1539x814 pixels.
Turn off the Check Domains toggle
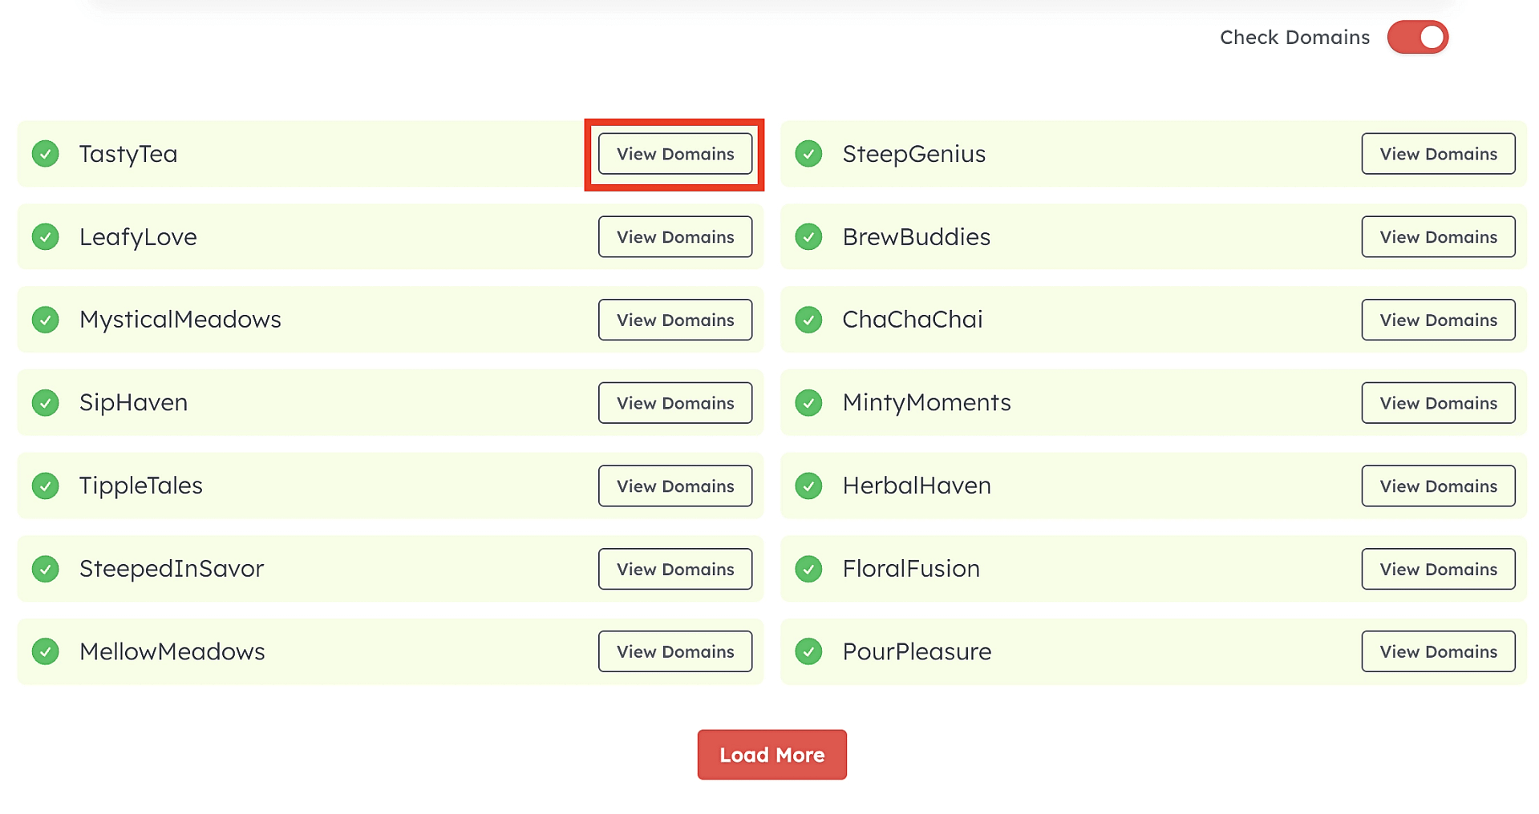point(1417,38)
